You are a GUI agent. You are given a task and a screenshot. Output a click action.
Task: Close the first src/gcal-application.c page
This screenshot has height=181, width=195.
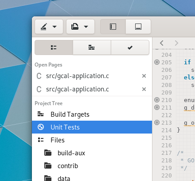tap(144, 76)
